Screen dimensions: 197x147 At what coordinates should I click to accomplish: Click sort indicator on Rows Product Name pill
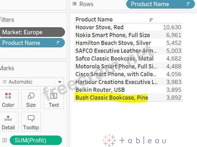tap(188, 4)
